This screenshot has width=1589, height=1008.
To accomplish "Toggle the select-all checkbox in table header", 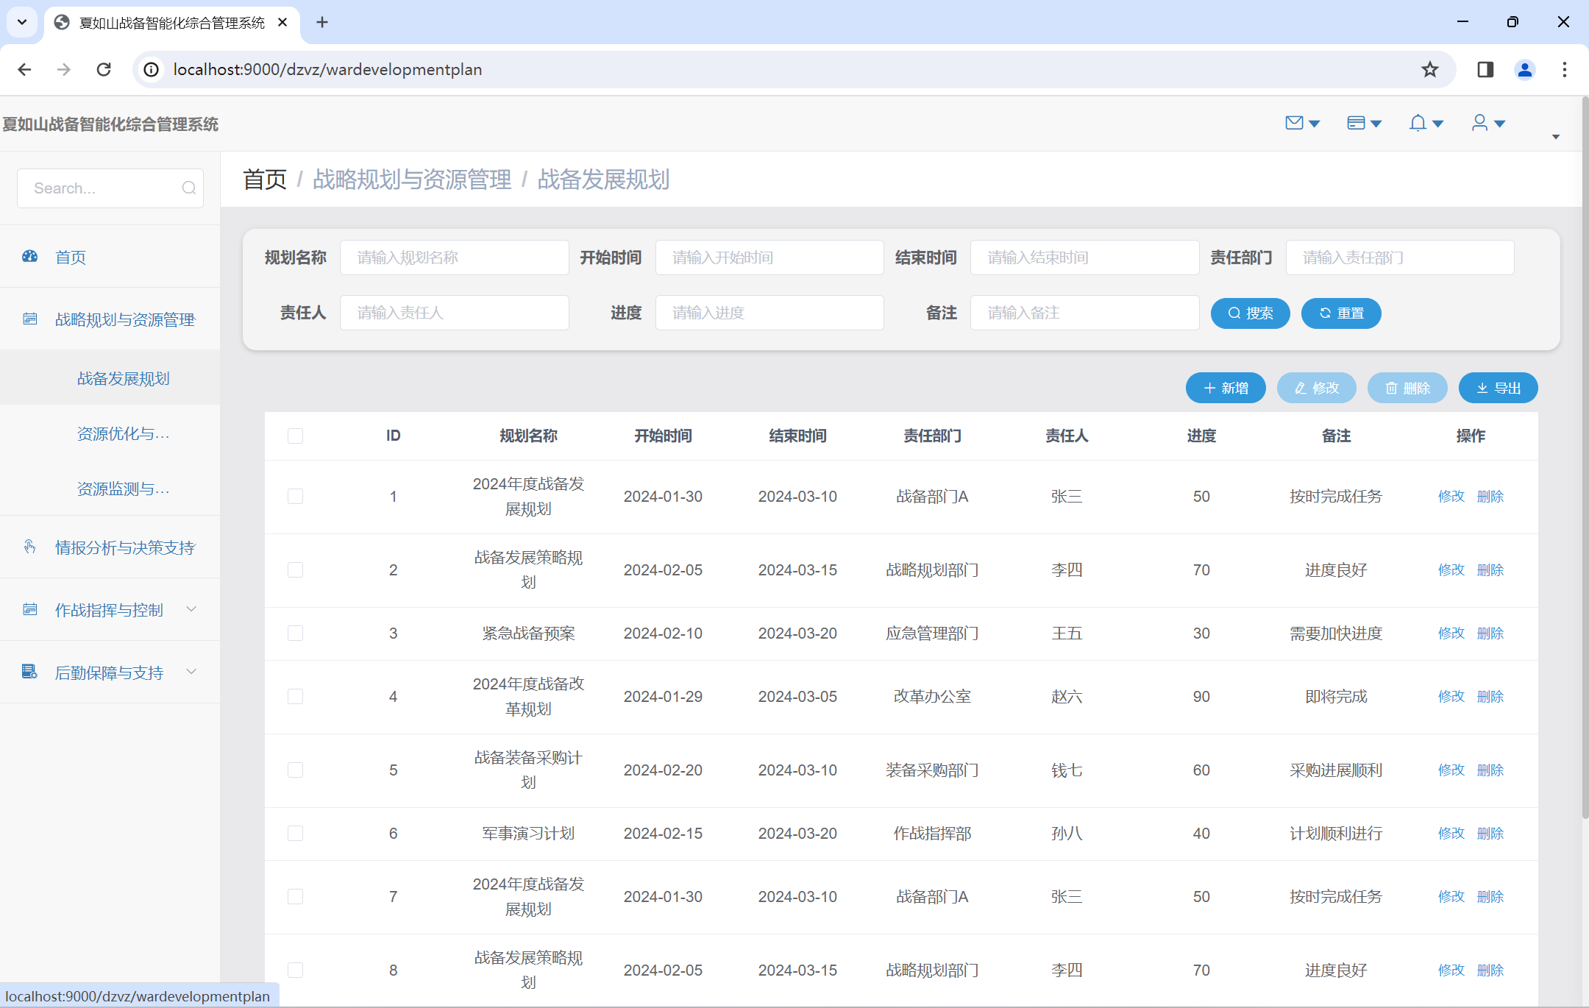I will pyautogui.click(x=295, y=436).
